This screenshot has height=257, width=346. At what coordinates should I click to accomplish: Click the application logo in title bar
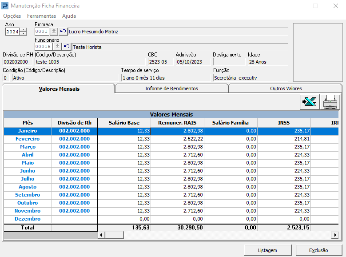5,6
